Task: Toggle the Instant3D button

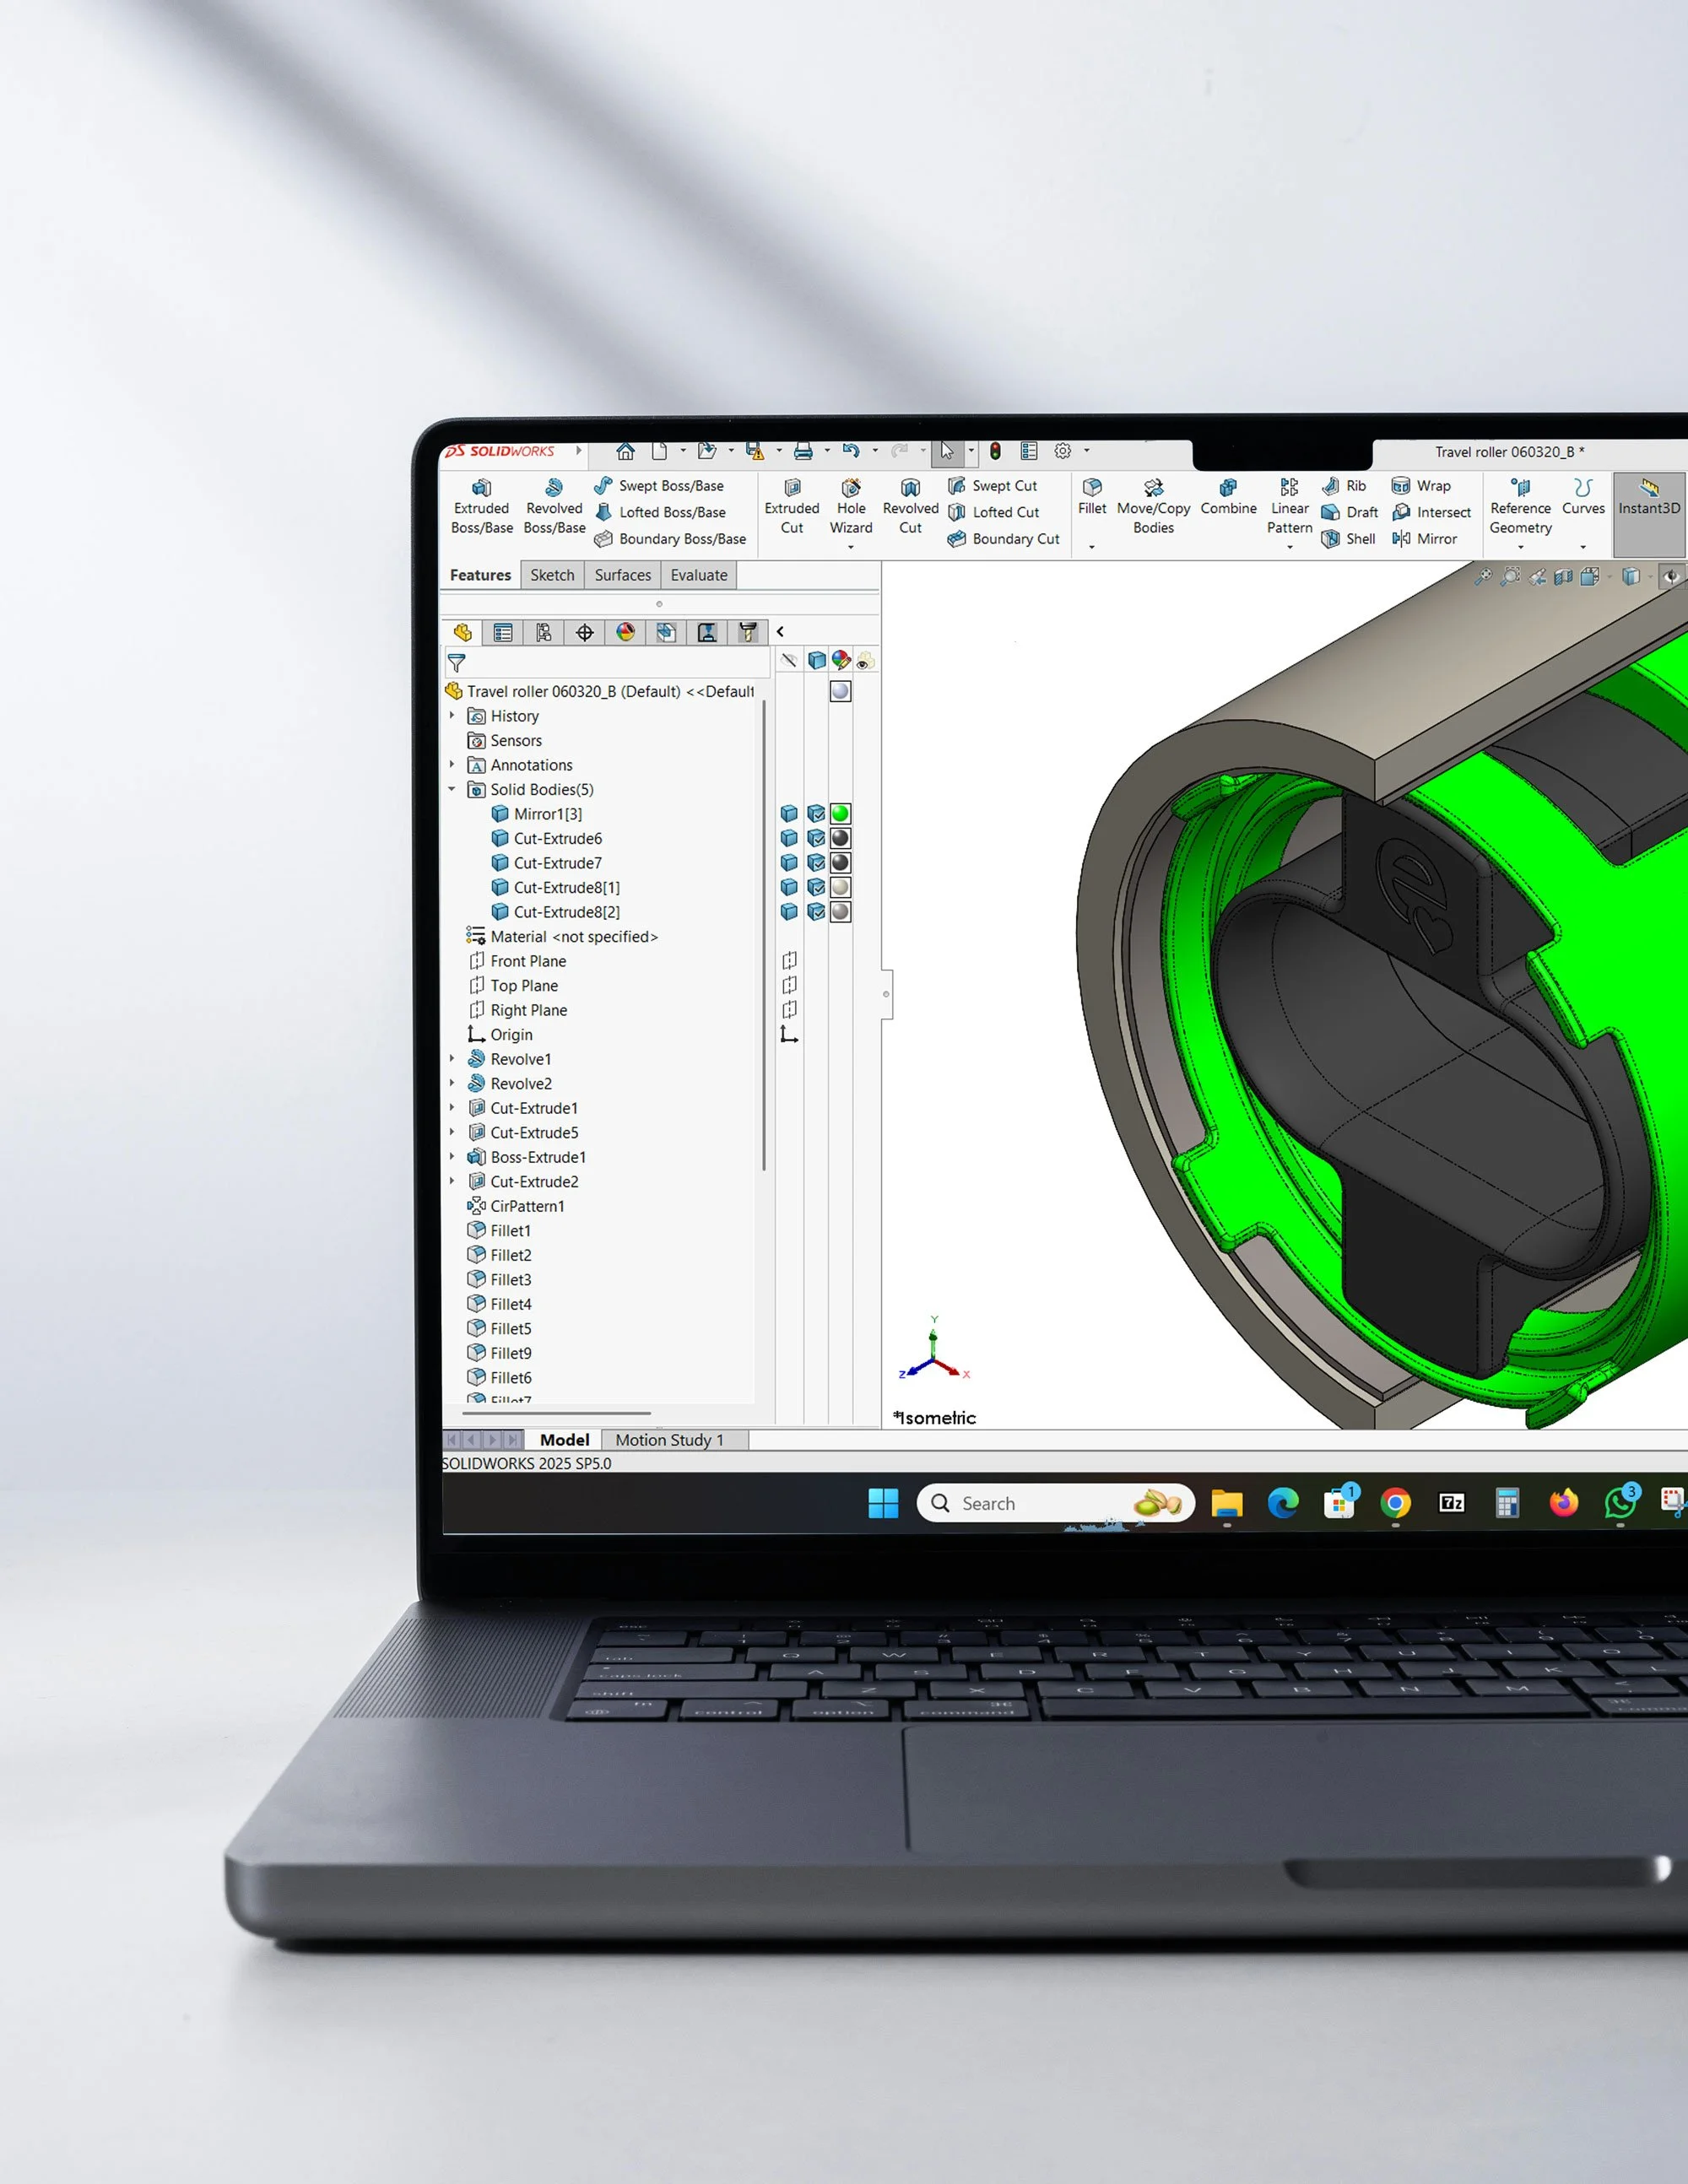Action: coord(1648,497)
